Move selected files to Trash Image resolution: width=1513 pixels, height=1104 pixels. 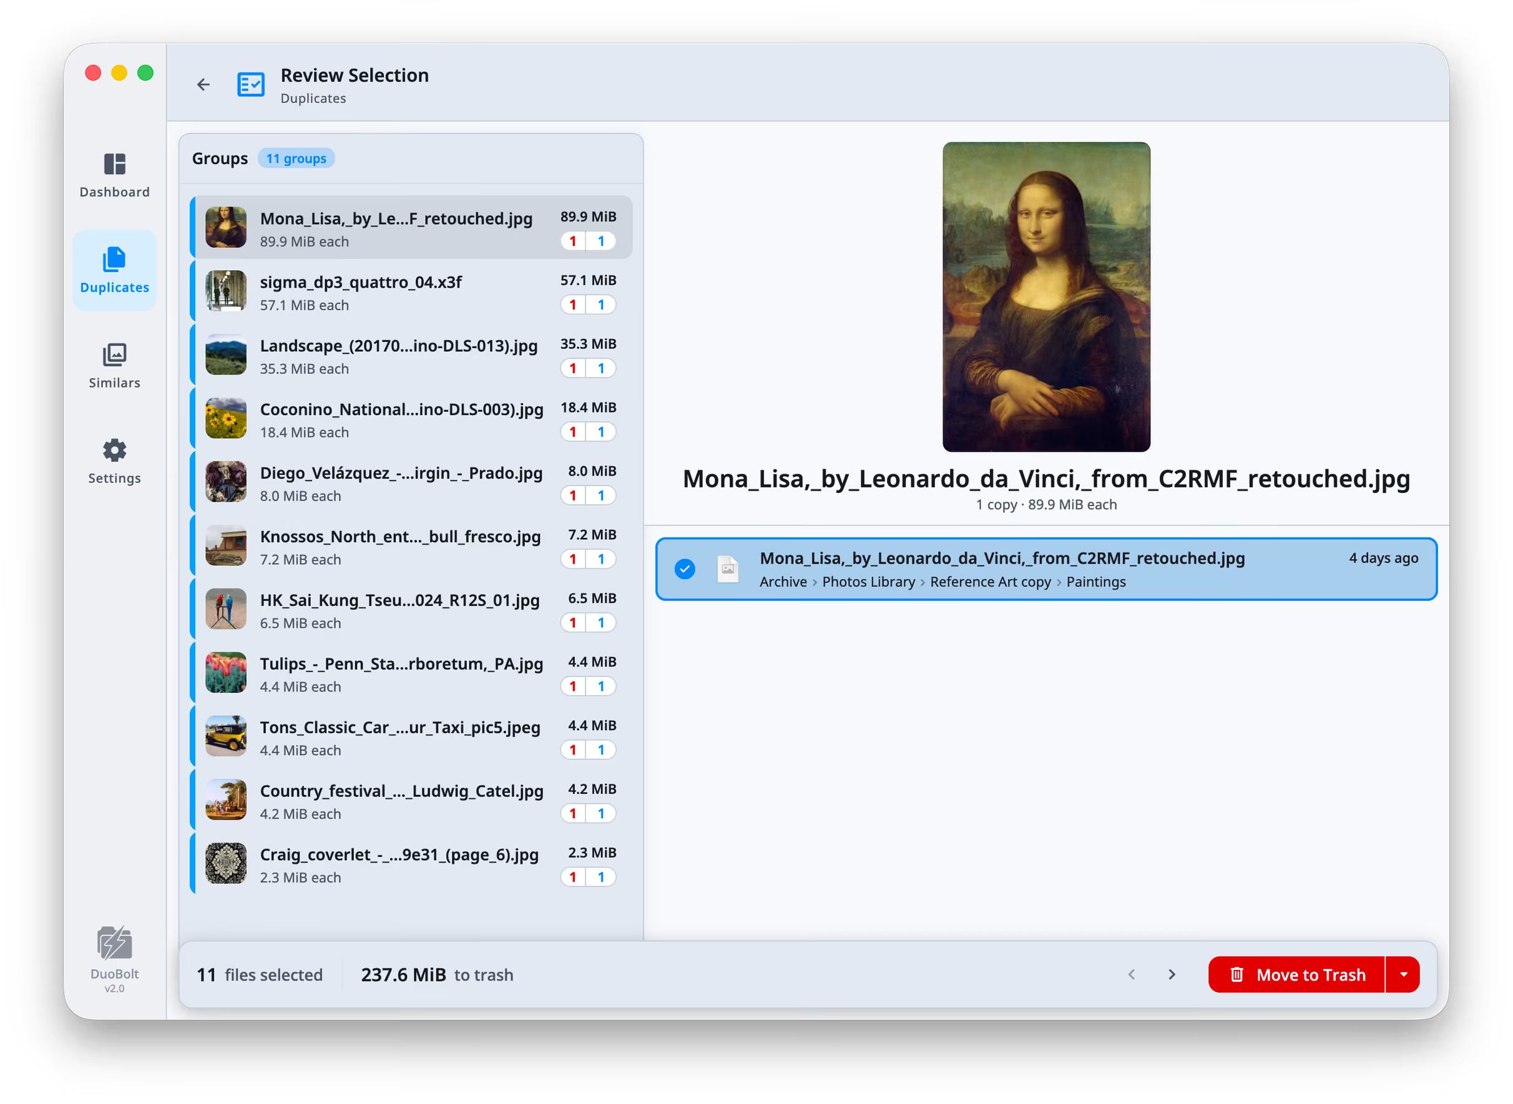(x=1296, y=975)
